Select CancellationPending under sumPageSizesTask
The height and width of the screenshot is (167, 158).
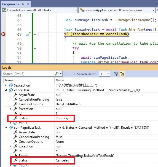pos(81,137)
